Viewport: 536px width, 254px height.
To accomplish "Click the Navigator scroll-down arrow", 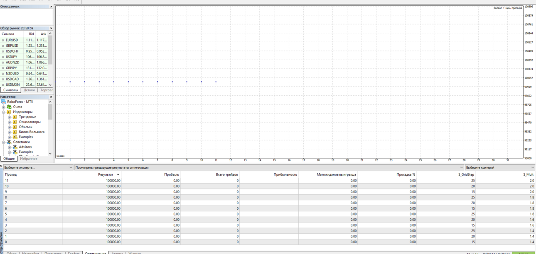I will click(x=51, y=153).
